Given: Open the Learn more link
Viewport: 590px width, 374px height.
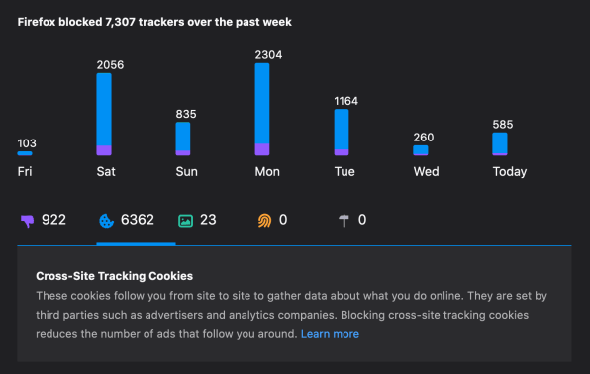Looking at the screenshot, I should (x=330, y=334).
